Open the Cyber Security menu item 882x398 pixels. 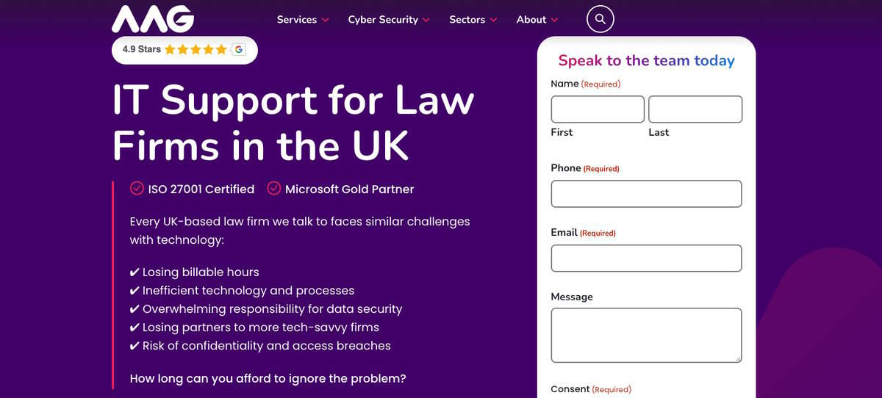click(x=383, y=20)
